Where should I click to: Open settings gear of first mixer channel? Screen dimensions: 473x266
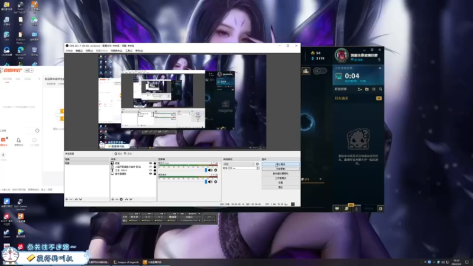[x=215, y=170]
